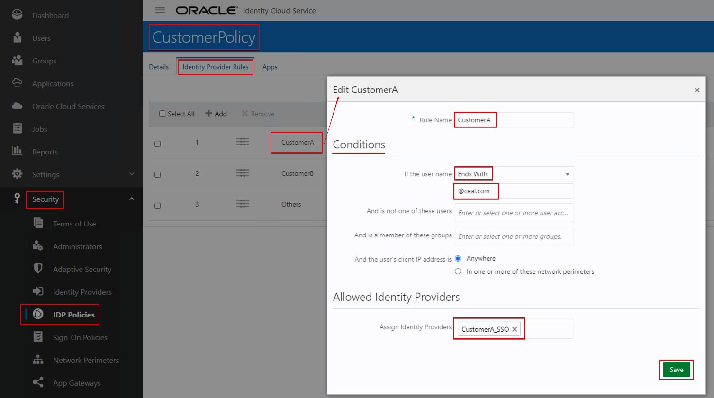
Task: Click the Settings gear icon
Action: (x=17, y=174)
